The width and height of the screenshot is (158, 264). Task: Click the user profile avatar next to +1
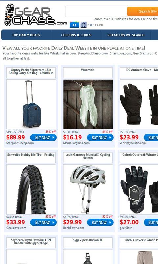pos(84,25)
